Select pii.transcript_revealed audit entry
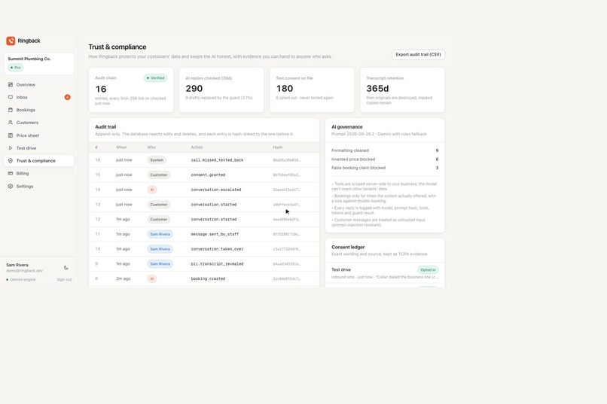The image size is (607, 404). click(204, 264)
